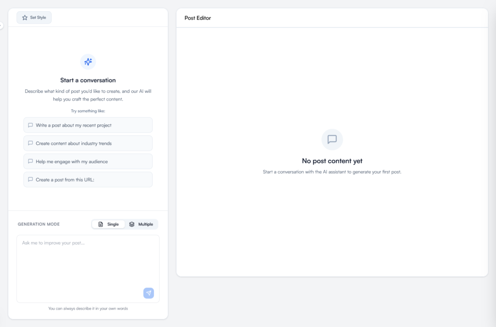The width and height of the screenshot is (496, 327).
Task: Click the Set Style button
Action: [34, 17]
